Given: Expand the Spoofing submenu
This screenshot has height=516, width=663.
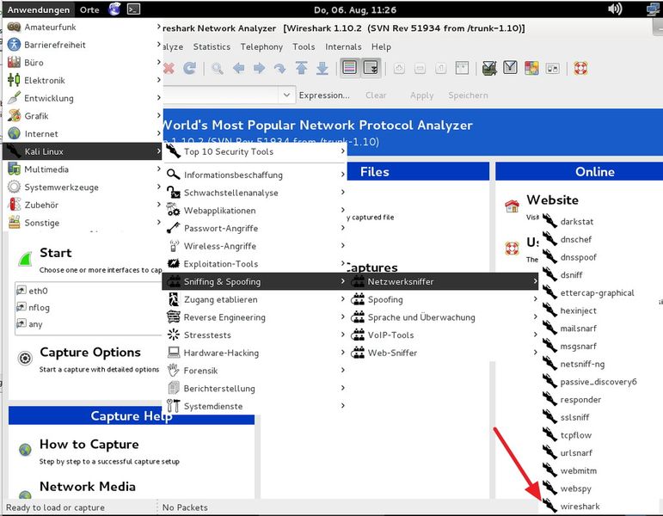Looking at the screenshot, I should (x=444, y=299).
